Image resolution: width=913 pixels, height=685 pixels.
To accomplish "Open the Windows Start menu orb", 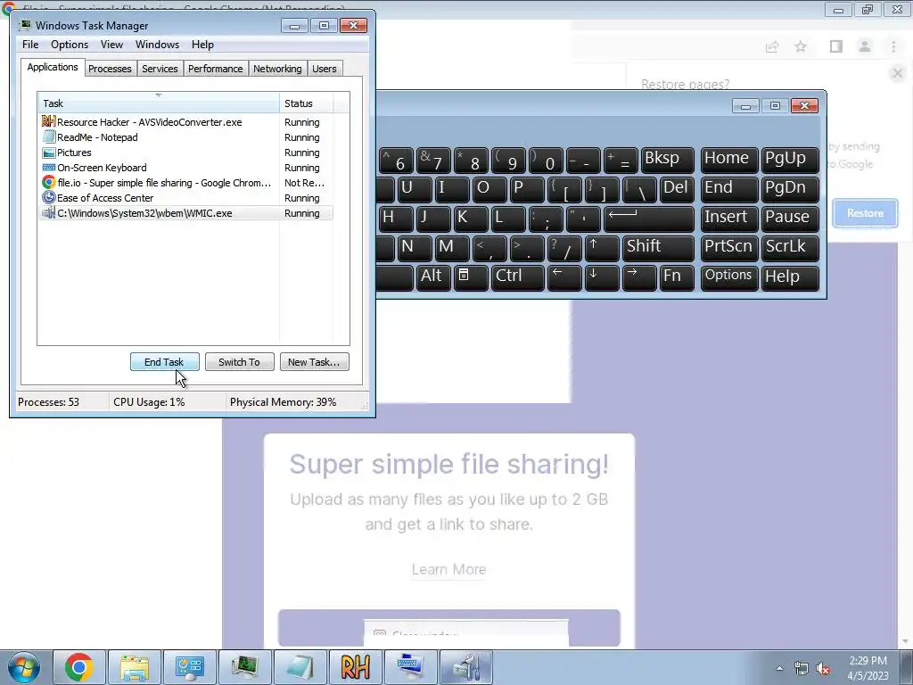I will point(23,667).
